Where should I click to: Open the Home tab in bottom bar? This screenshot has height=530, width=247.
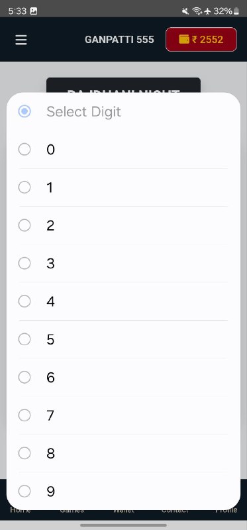point(21,510)
